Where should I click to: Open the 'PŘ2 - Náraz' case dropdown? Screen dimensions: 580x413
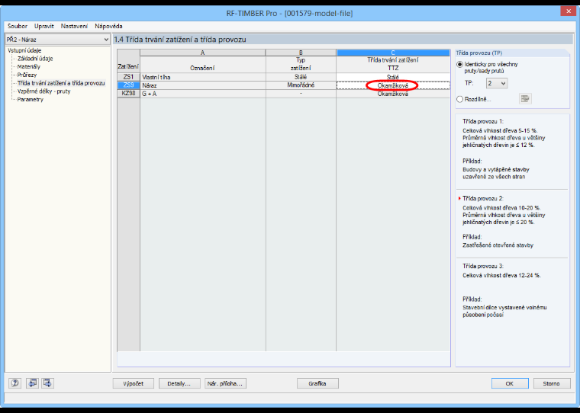pyautogui.click(x=58, y=40)
